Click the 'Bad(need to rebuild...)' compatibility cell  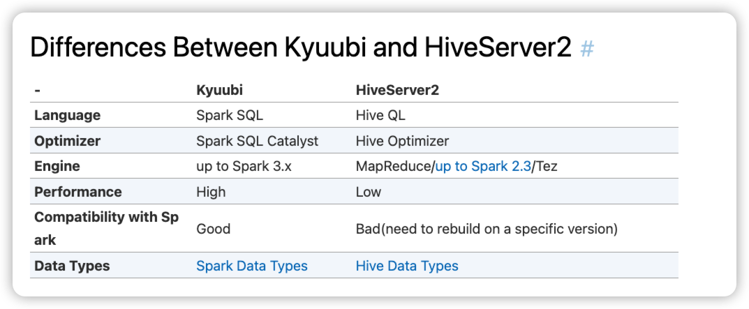point(487,229)
